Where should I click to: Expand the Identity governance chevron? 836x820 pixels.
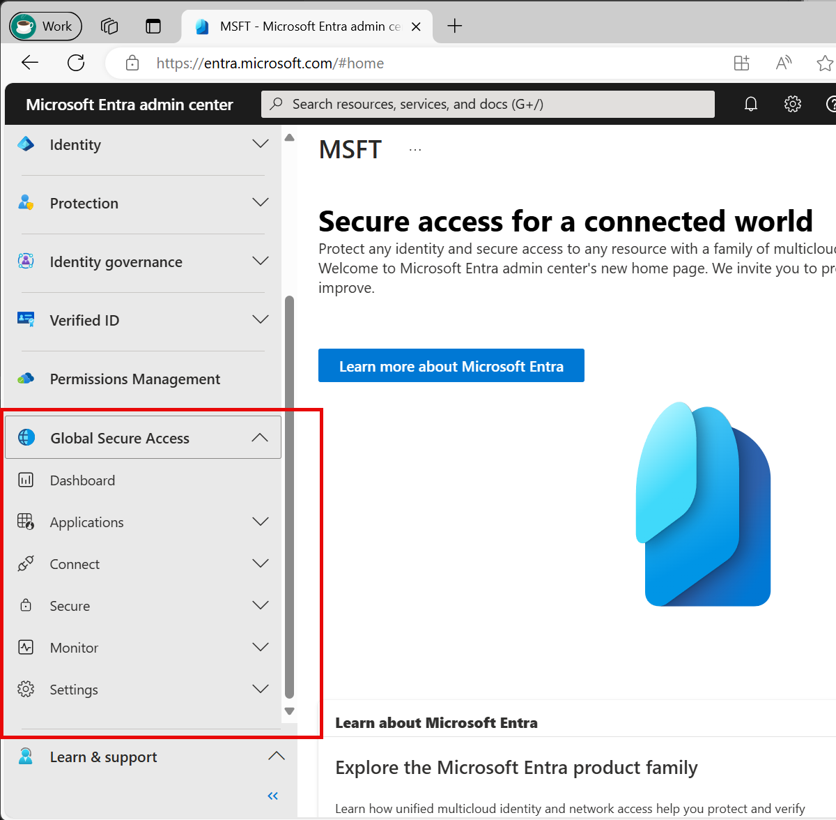261,261
